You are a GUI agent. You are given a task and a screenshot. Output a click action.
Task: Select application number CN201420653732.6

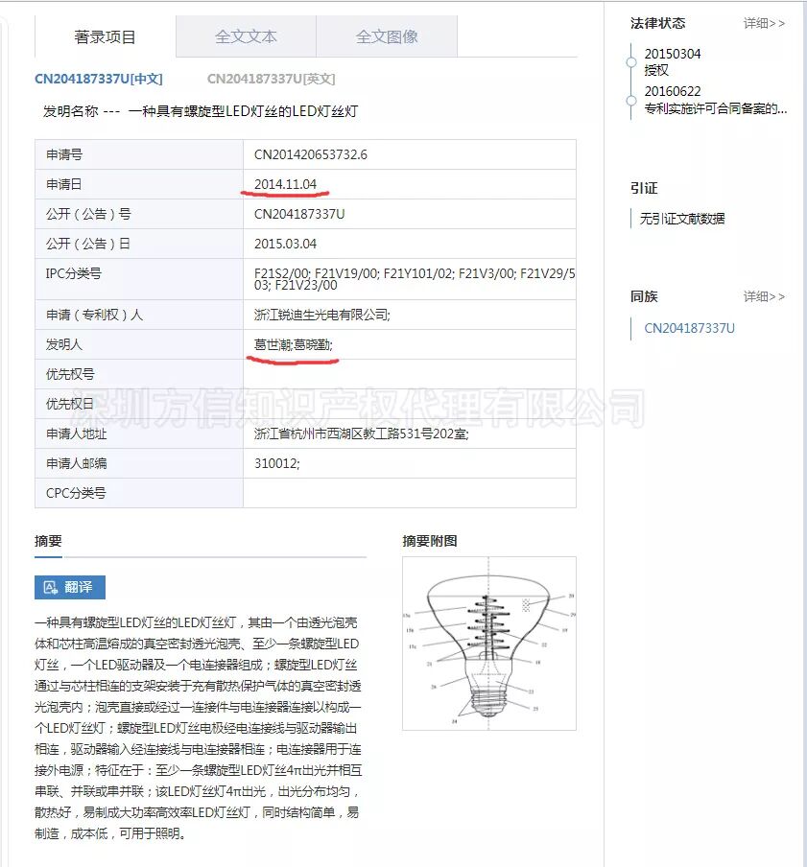pyautogui.click(x=311, y=154)
